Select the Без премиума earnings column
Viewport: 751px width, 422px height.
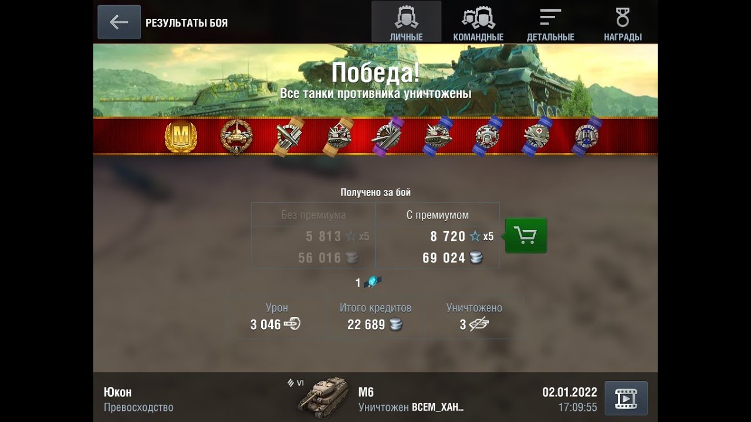[x=313, y=236]
